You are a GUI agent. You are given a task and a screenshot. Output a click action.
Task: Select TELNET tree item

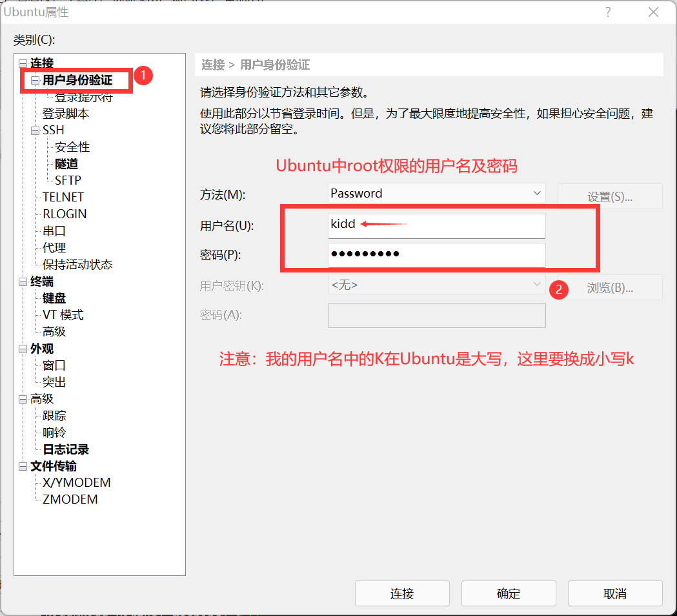(x=63, y=197)
